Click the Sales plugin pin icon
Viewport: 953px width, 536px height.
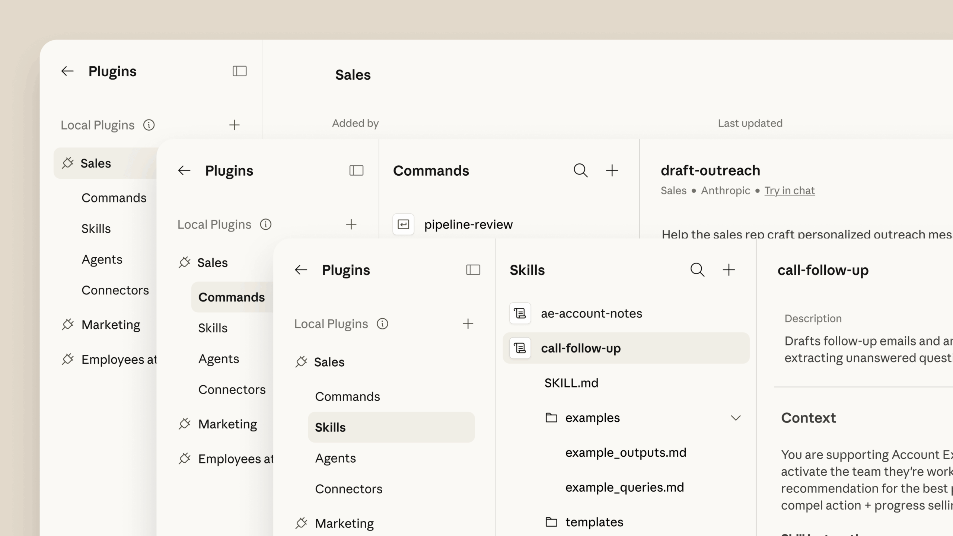tap(301, 361)
